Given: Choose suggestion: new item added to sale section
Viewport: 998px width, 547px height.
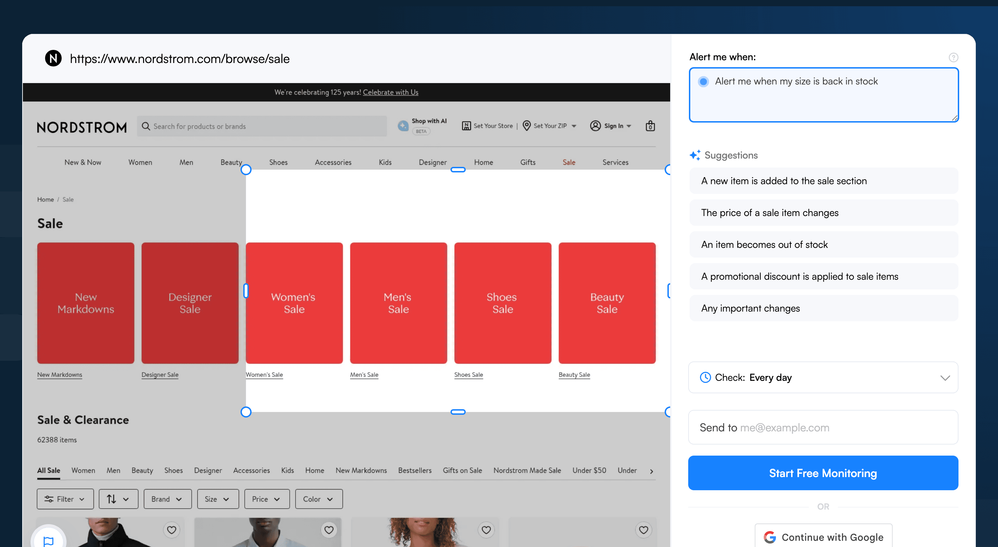Looking at the screenshot, I should [823, 181].
